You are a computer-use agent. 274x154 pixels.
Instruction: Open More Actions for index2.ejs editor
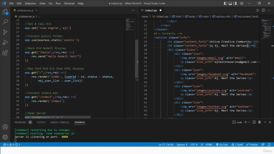pyautogui.click(x=269, y=10)
